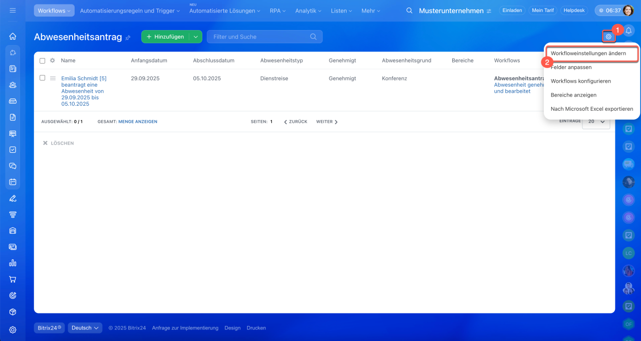This screenshot has width=641, height=341.
Task: Open the entries-per-page dropdown showing 20
Action: click(x=596, y=122)
